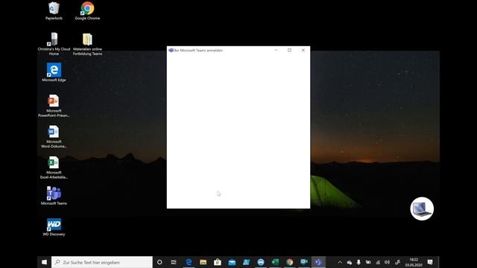Close the Teams sign-in window
The image size is (477, 268).
[x=303, y=50]
